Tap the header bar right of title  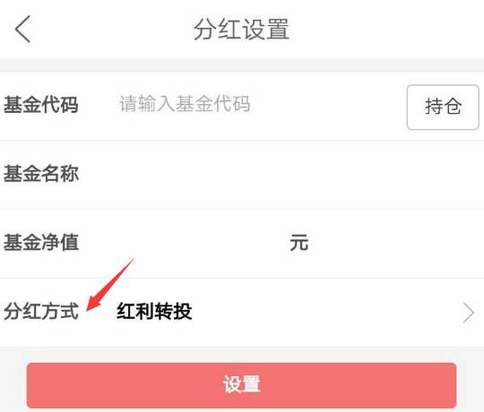click(x=385, y=30)
